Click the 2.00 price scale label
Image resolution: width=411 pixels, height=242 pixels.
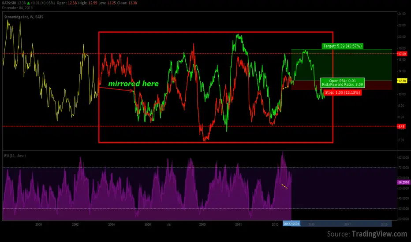point(401,140)
